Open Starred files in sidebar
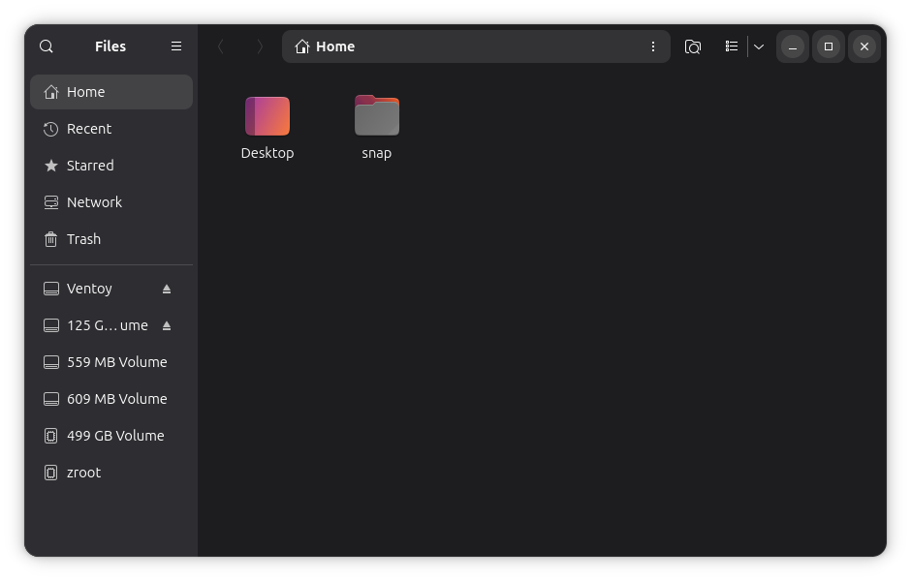 [x=90, y=166]
